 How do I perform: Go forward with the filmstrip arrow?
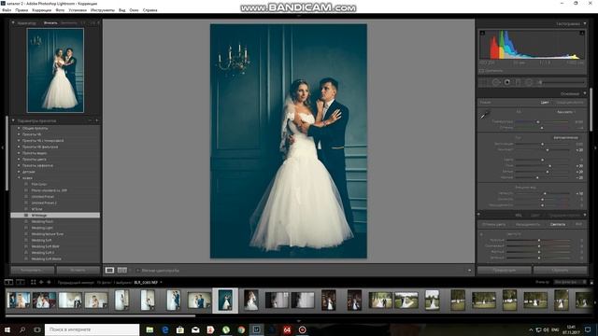click(49, 282)
